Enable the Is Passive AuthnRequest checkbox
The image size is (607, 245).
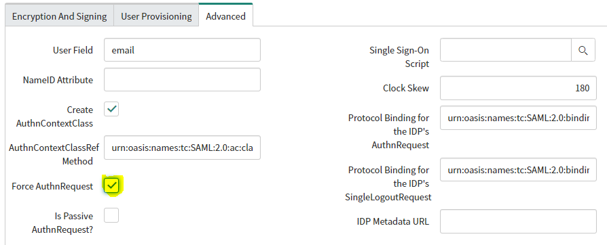pos(111,215)
